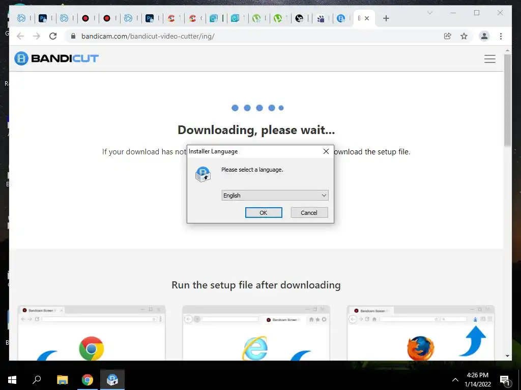
Task: Click the Firefox instruction thumbnail
Action: 421,333
